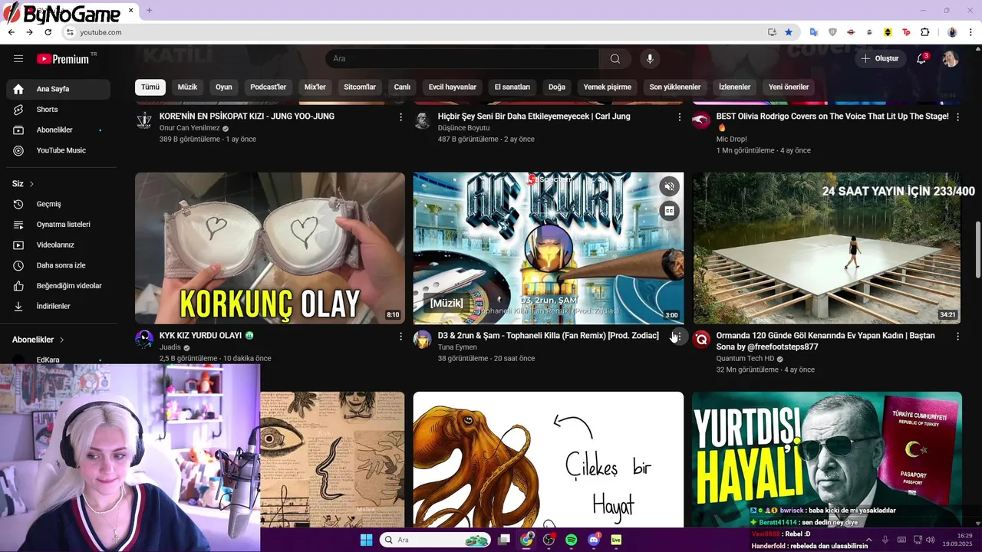Bookmark page with star icon
Image resolution: width=982 pixels, height=552 pixels.
pos(789,32)
